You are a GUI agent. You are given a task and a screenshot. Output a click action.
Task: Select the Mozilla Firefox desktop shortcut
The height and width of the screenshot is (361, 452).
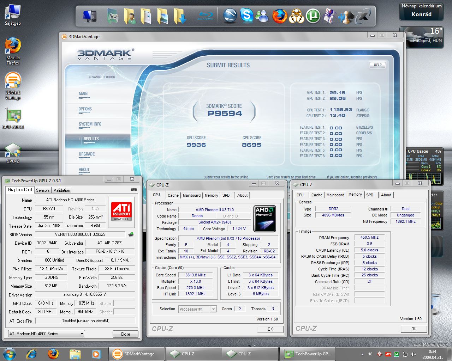point(13,51)
